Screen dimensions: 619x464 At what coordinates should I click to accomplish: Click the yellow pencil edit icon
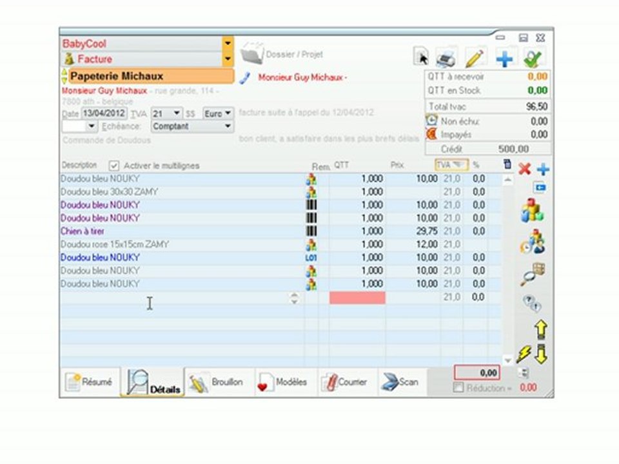(x=475, y=59)
